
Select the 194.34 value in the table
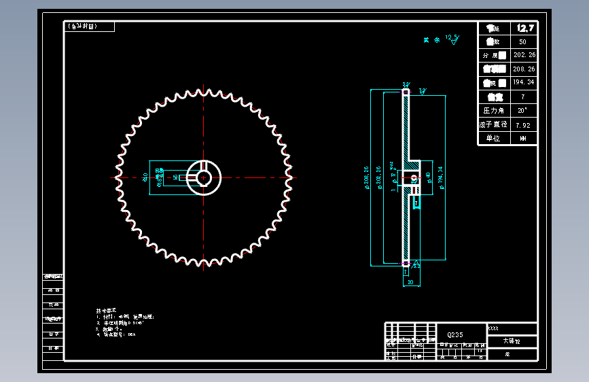pyautogui.click(x=524, y=82)
